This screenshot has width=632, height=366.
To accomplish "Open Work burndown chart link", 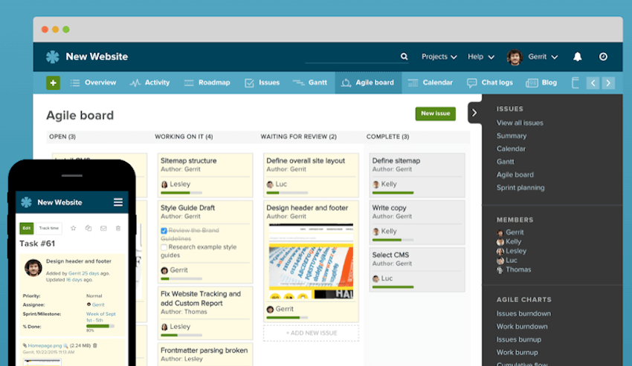I will (x=521, y=327).
